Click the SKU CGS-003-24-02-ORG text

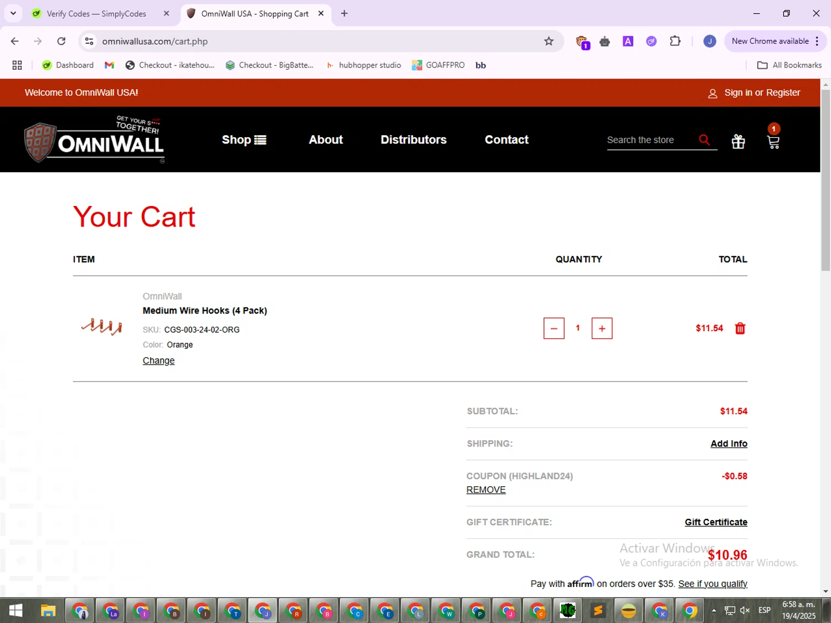pos(202,329)
